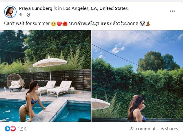Open the Los Angeles, CA location link
Image resolution: width=183 pixels, height=135 pixels.
95,8
